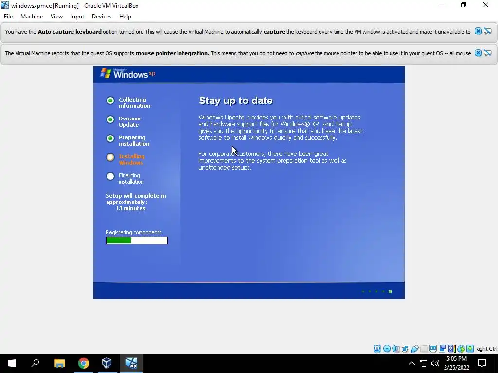Click the Collecting information step indicator
This screenshot has height=373, width=498.
[110, 101]
